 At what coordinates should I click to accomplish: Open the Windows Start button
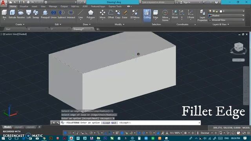[3, 138]
